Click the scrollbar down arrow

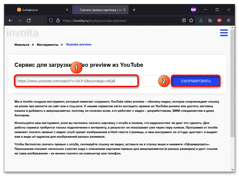click(232, 170)
